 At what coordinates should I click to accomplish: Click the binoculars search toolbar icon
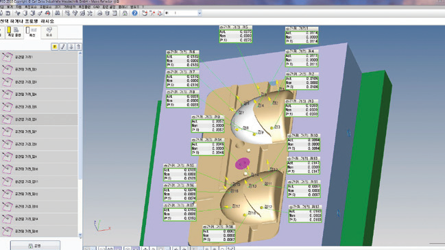click(x=58, y=13)
